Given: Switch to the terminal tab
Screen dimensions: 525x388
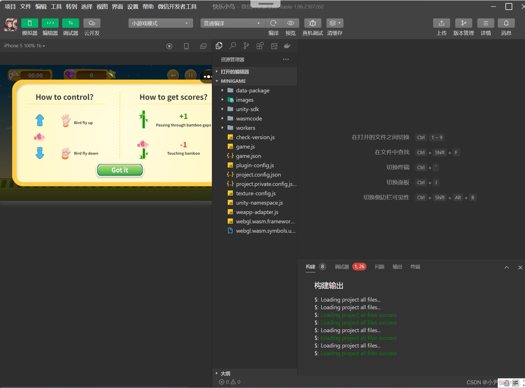Looking at the screenshot, I should pos(415,267).
